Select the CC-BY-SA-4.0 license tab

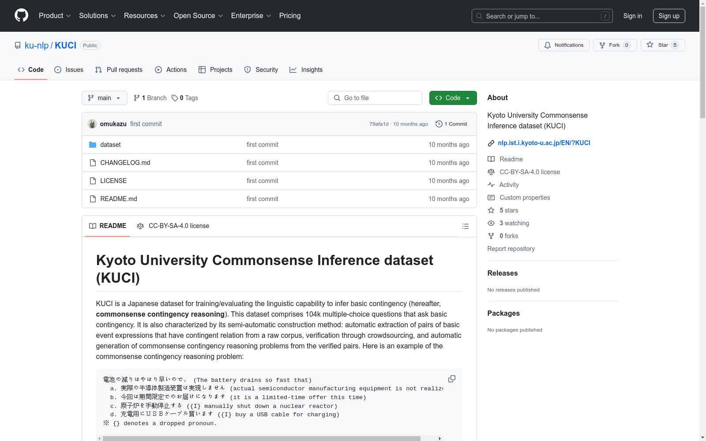173,226
